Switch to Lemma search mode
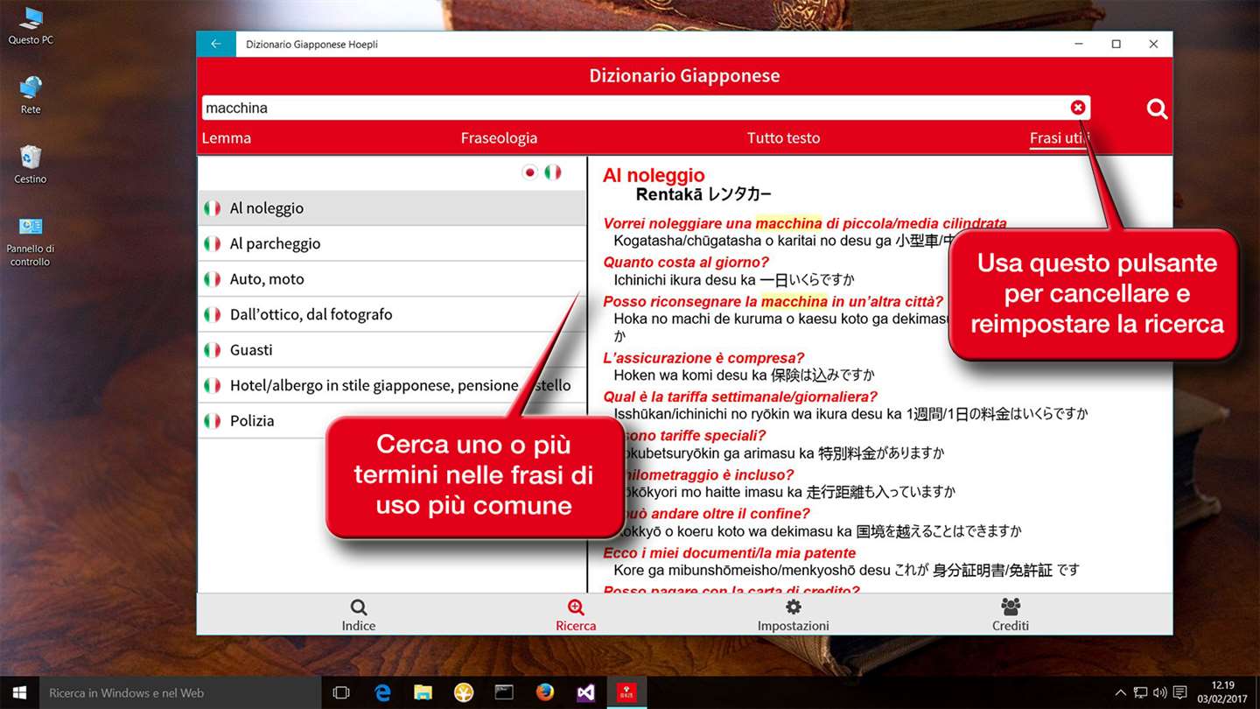Image resolution: width=1260 pixels, height=709 pixels. (227, 137)
